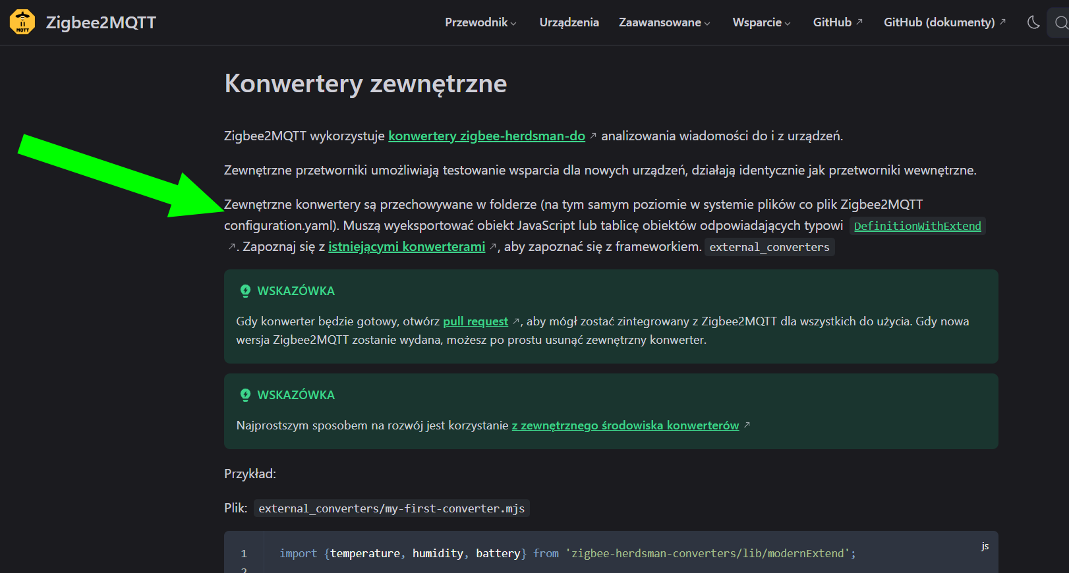The width and height of the screenshot is (1069, 573).
Task: Click external-link arrow next to GitHub (dokumenty)
Action: click(1002, 22)
